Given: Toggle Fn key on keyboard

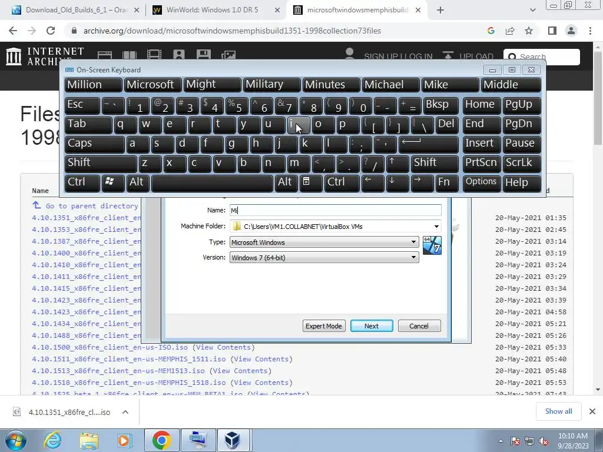Looking at the screenshot, I should [x=447, y=183].
